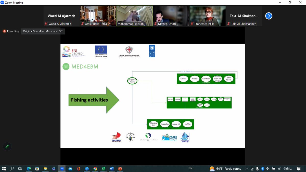Click the battery status tray icon
Viewport: 306px width, 172px height.
click(273, 169)
